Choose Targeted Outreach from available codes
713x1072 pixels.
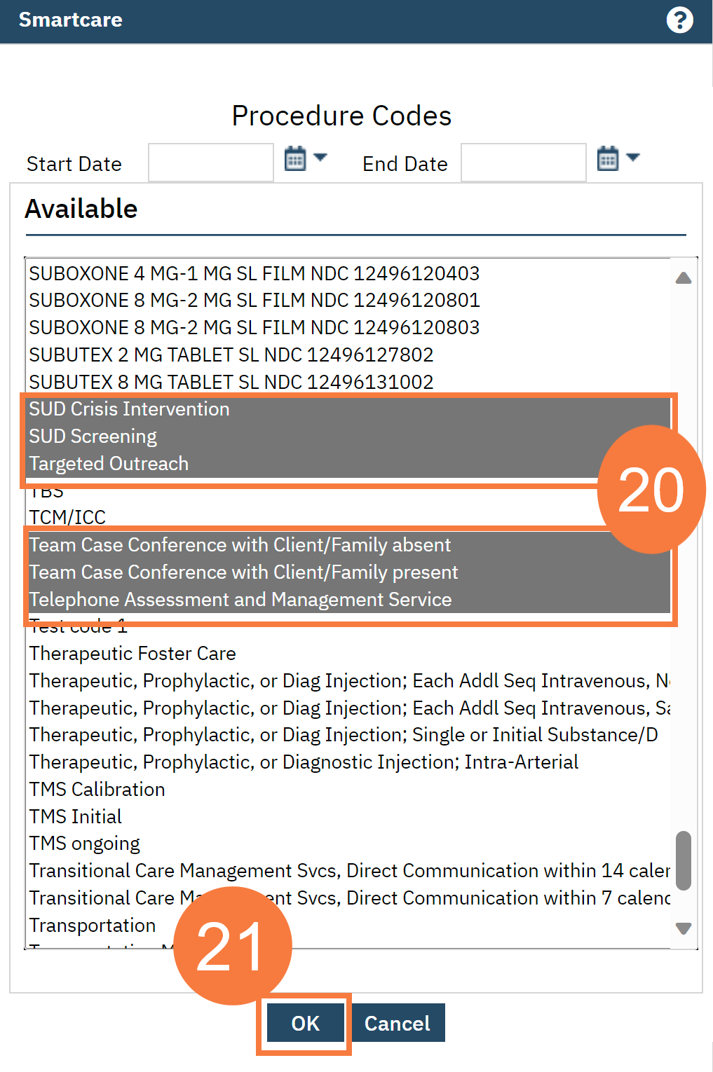coord(109,464)
